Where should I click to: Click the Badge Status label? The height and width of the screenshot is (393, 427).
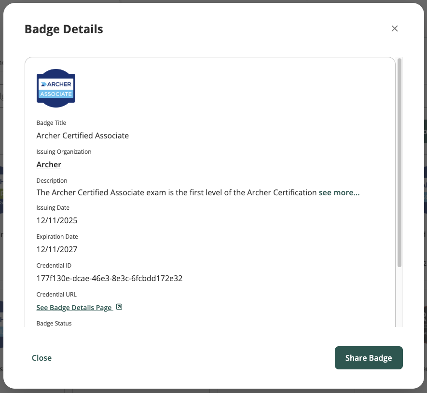54,324
